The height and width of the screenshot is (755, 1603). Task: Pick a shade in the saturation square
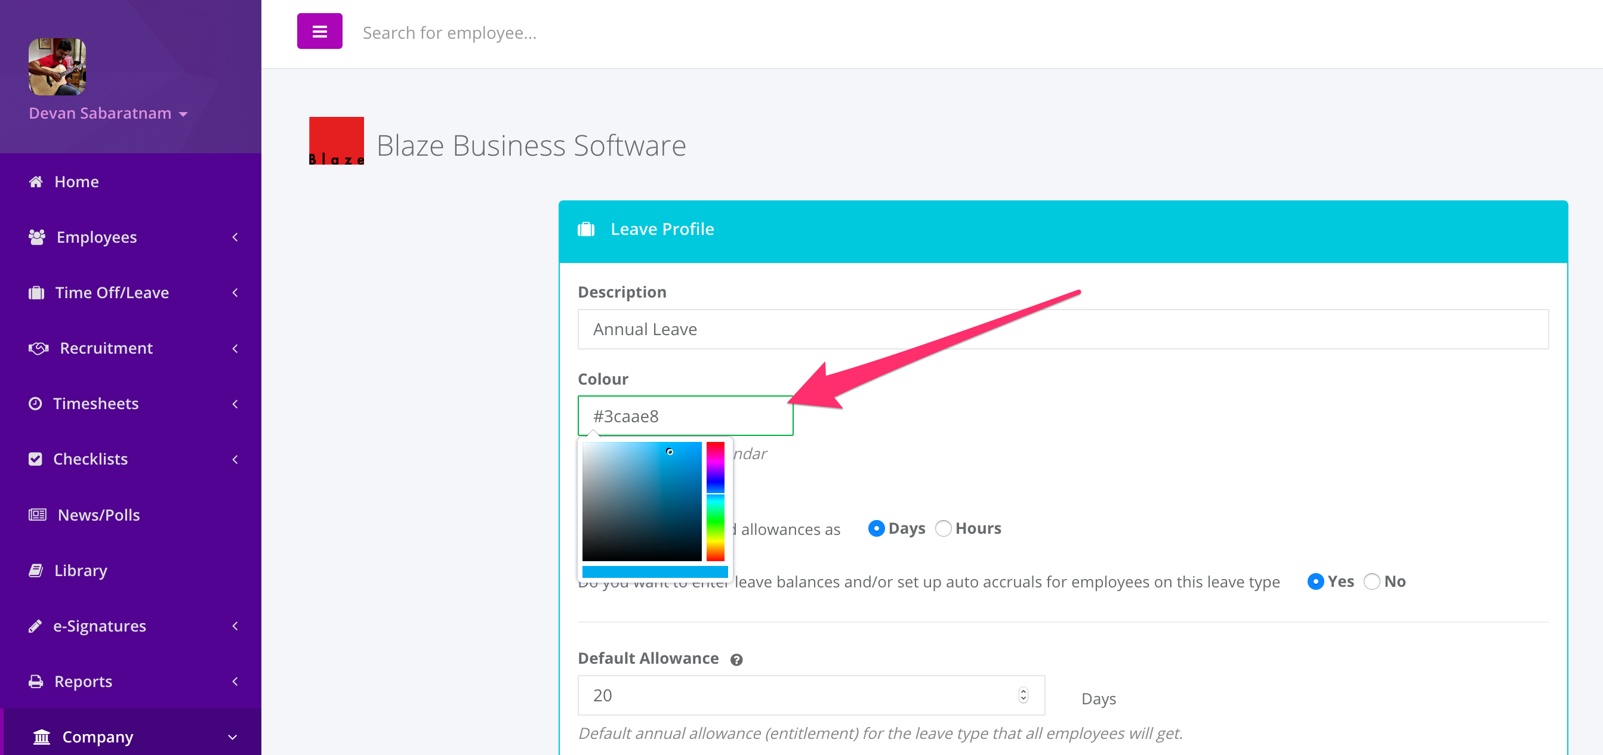tap(642, 502)
